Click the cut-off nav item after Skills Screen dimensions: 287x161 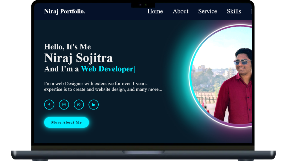[251, 11]
